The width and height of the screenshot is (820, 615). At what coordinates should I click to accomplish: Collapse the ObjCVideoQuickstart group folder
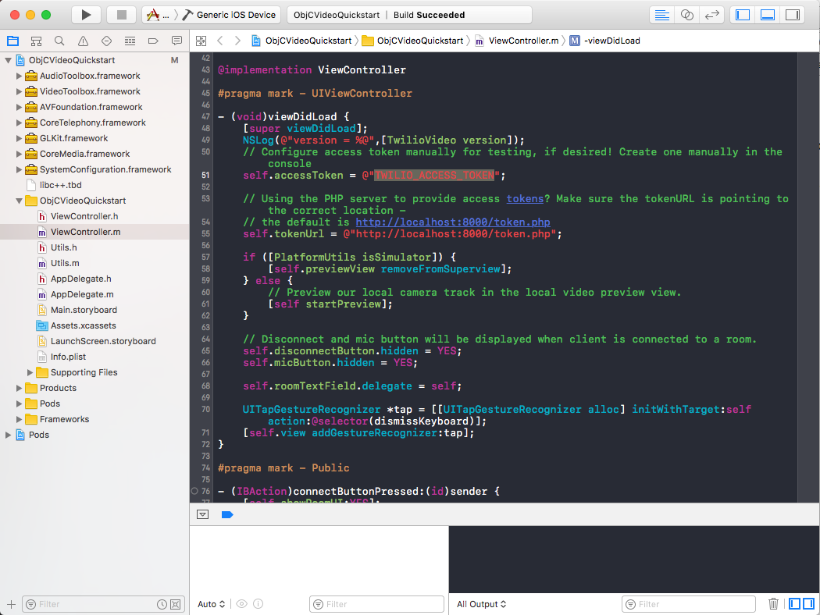[x=20, y=201]
